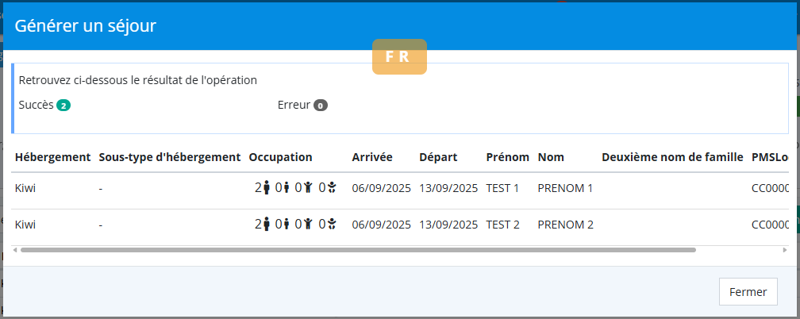Select the TEST 1 row first name cell
The image size is (800, 319).
coord(502,188)
